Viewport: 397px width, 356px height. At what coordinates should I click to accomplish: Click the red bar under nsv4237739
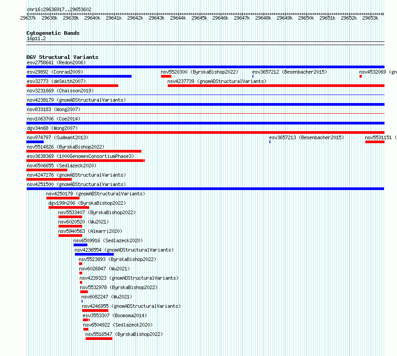click(x=276, y=86)
